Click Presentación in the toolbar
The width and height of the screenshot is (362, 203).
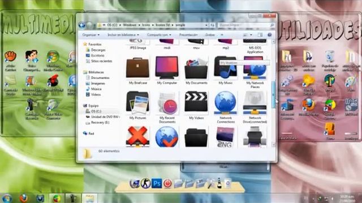pos(188,35)
